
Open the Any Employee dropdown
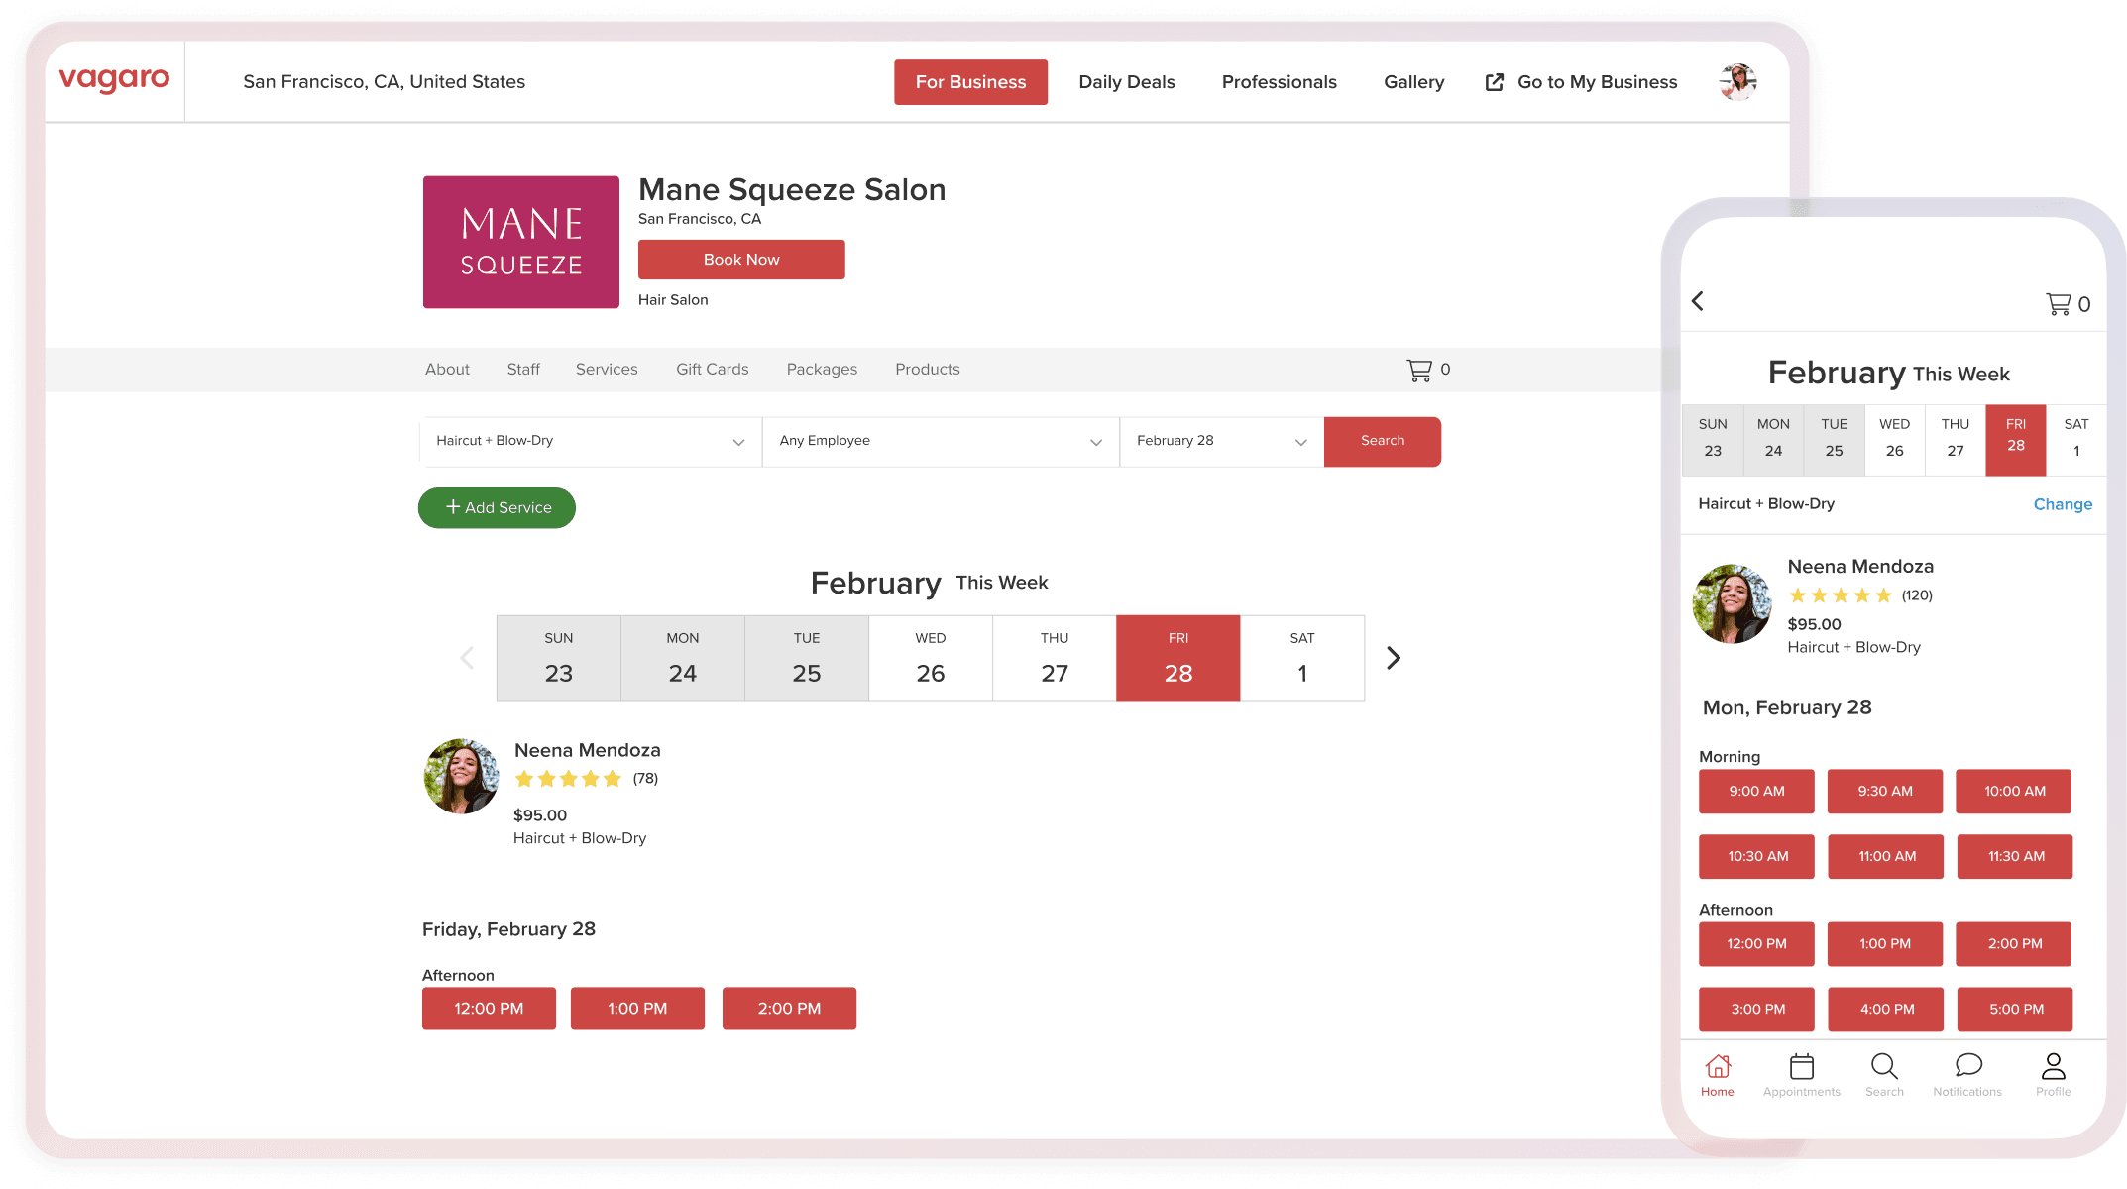[x=940, y=441]
